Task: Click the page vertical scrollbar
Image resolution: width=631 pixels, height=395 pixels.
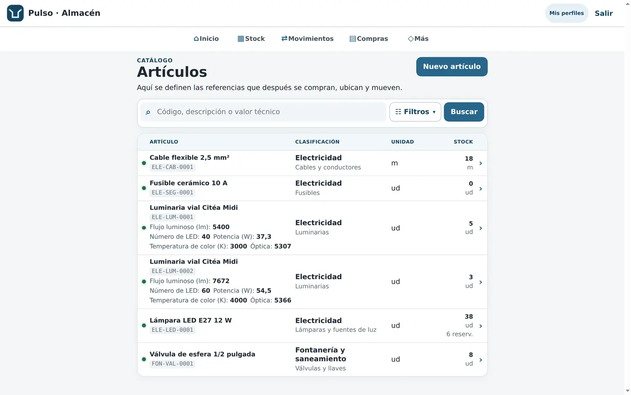Action: (x=628, y=197)
